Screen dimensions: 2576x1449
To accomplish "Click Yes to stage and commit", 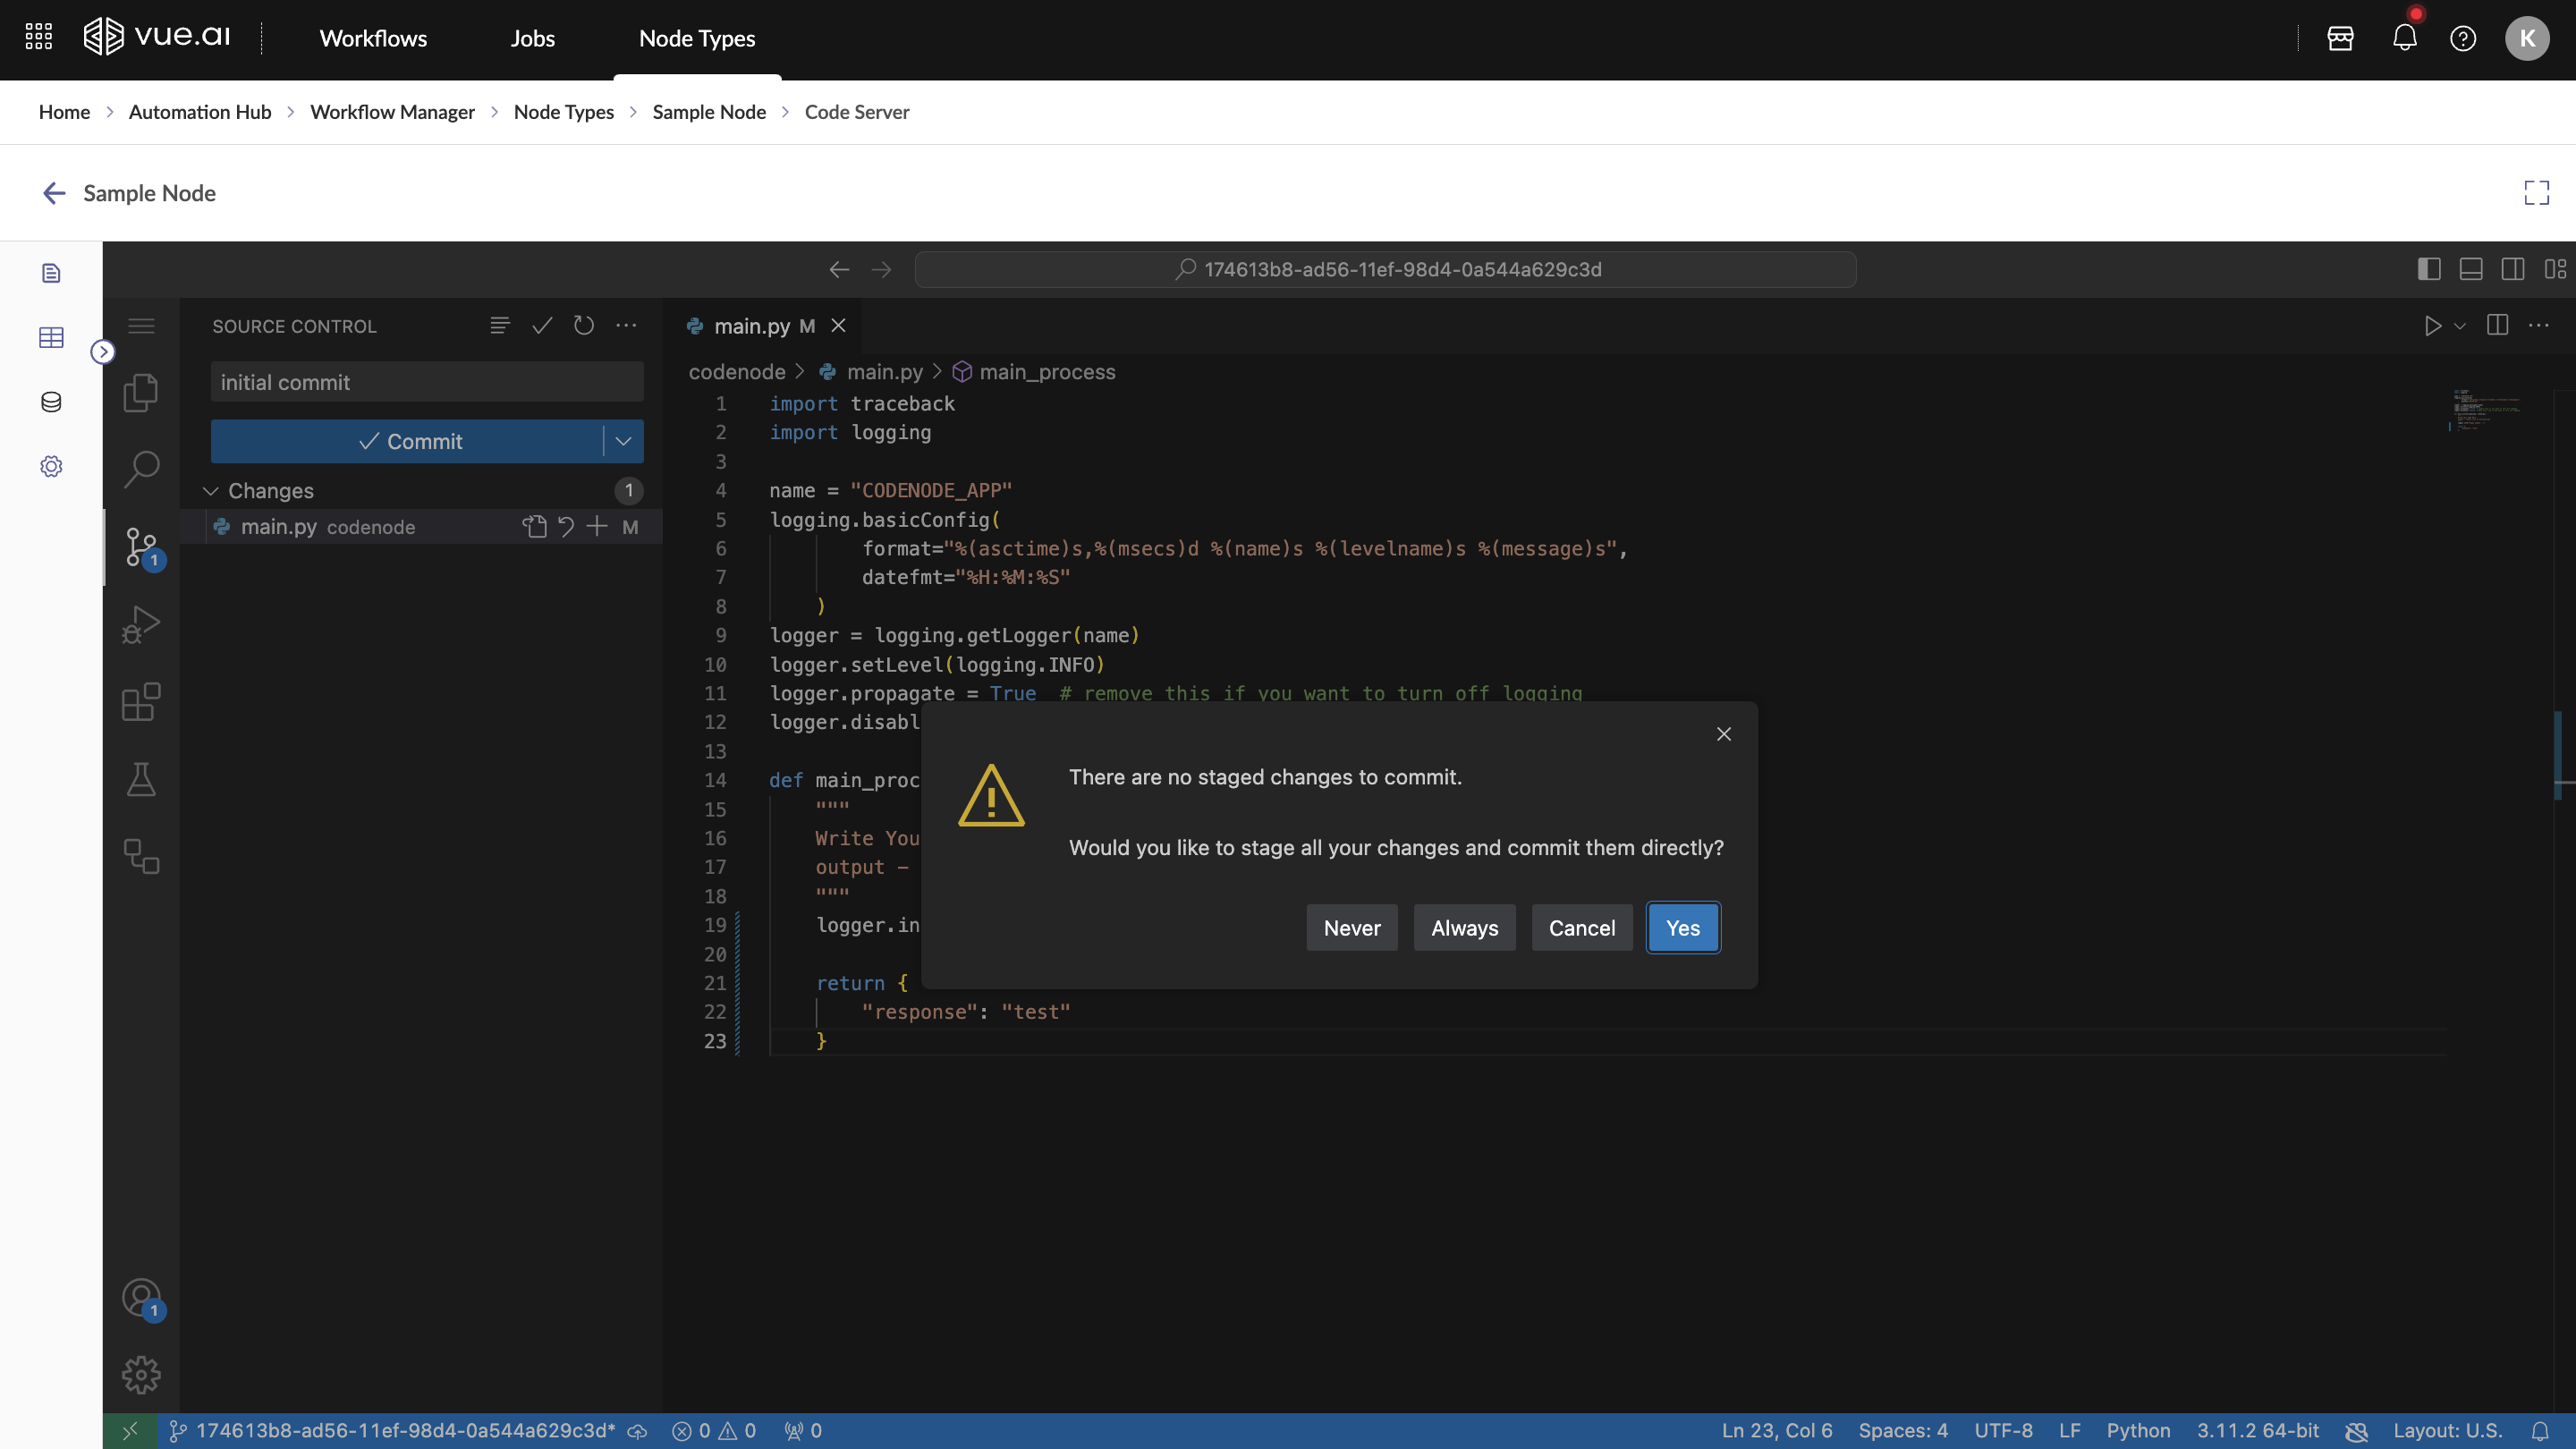I will pyautogui.click(x=1683, y=927).
